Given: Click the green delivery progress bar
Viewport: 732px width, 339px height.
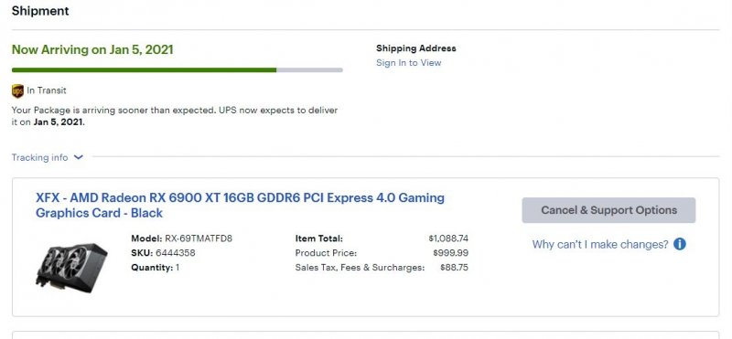Looking at the screenshot, I should pos(144,70).
